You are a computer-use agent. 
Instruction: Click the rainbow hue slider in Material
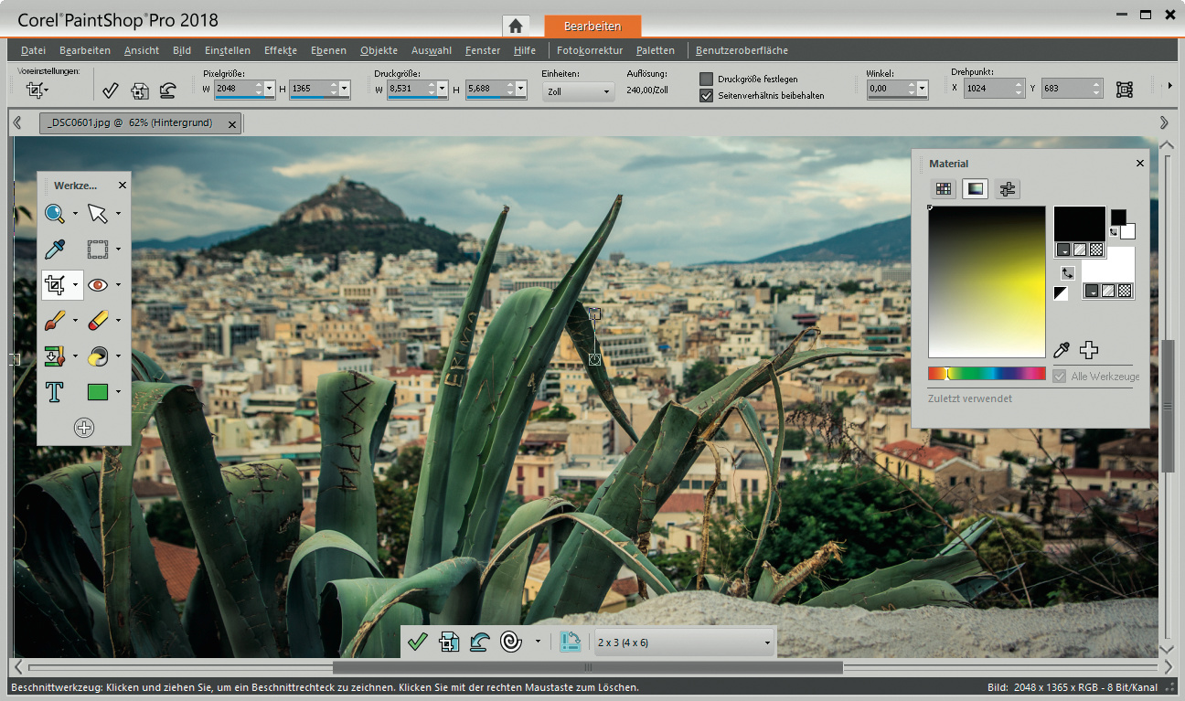[986, 373]
